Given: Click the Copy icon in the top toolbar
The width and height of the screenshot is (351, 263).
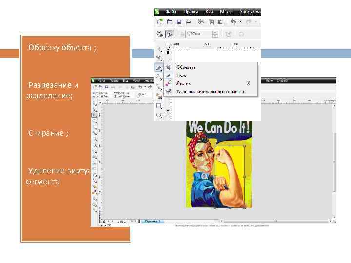Looking at the screenshot, I should pyautogui.click(x=211, y=22).
